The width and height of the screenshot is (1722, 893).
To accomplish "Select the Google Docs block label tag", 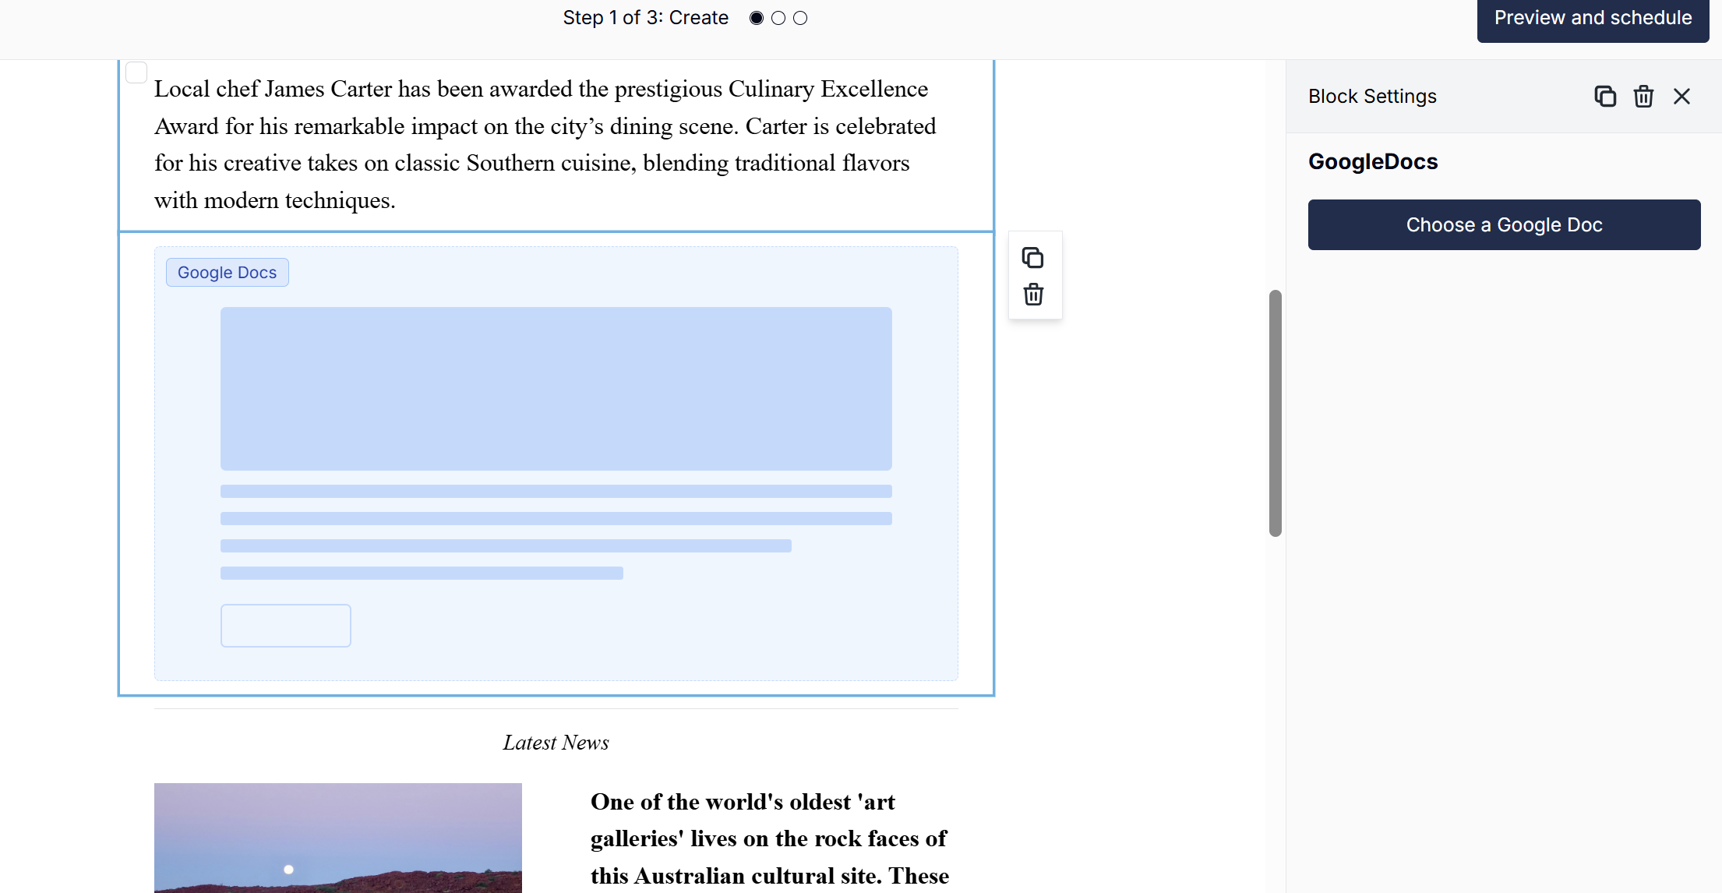I will [x=227, y=272].
